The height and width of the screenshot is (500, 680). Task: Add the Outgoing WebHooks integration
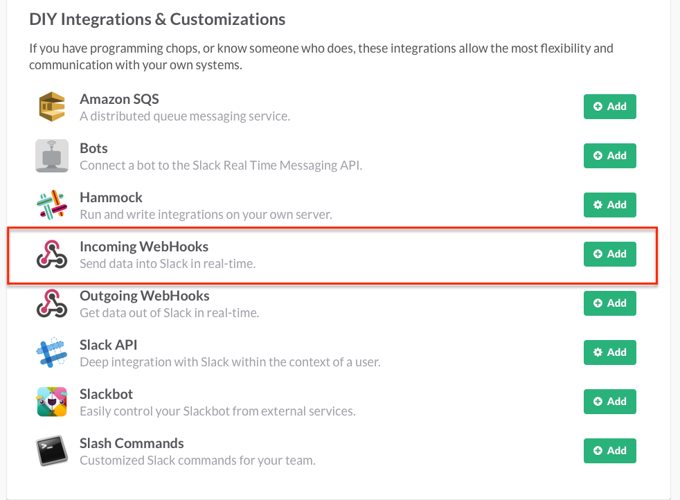pos(609,303)
